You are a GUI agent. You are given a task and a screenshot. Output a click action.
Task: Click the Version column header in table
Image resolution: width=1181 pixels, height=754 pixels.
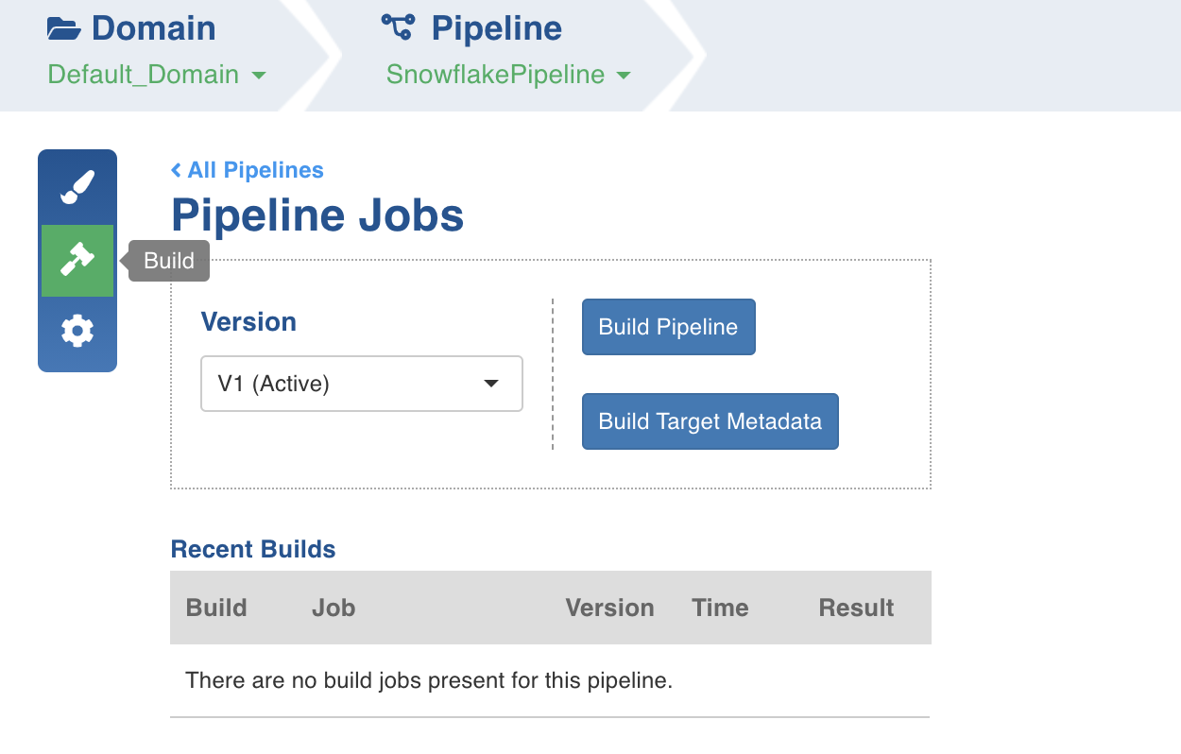609,608
